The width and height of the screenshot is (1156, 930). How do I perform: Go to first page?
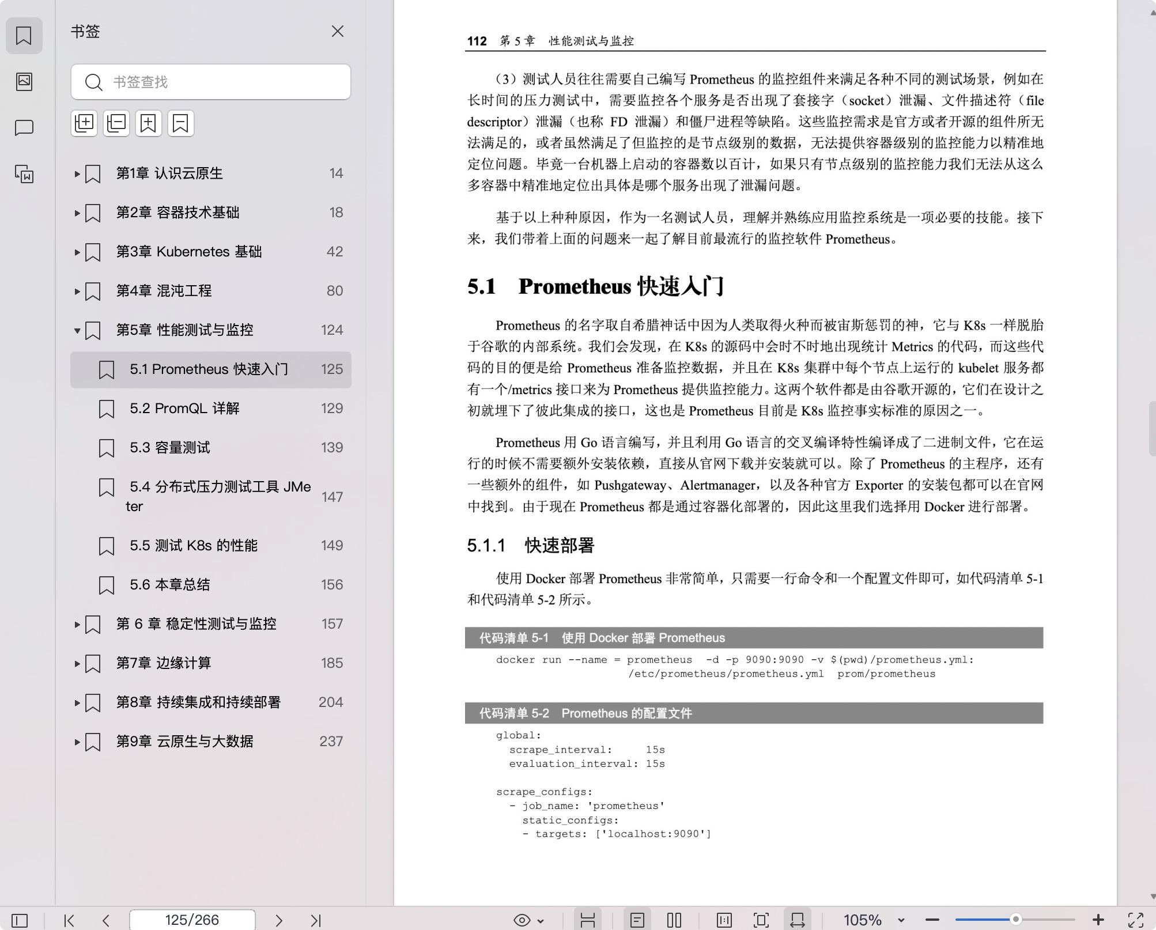click(x=69, y=920)
